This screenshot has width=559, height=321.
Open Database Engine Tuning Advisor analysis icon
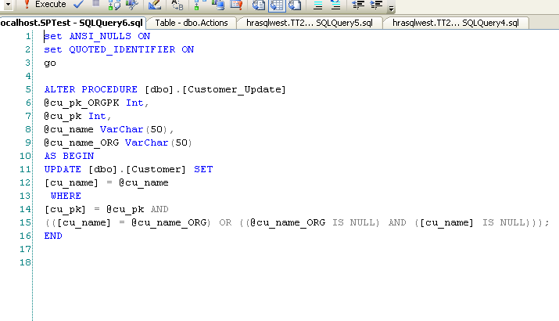click(131, 5)
